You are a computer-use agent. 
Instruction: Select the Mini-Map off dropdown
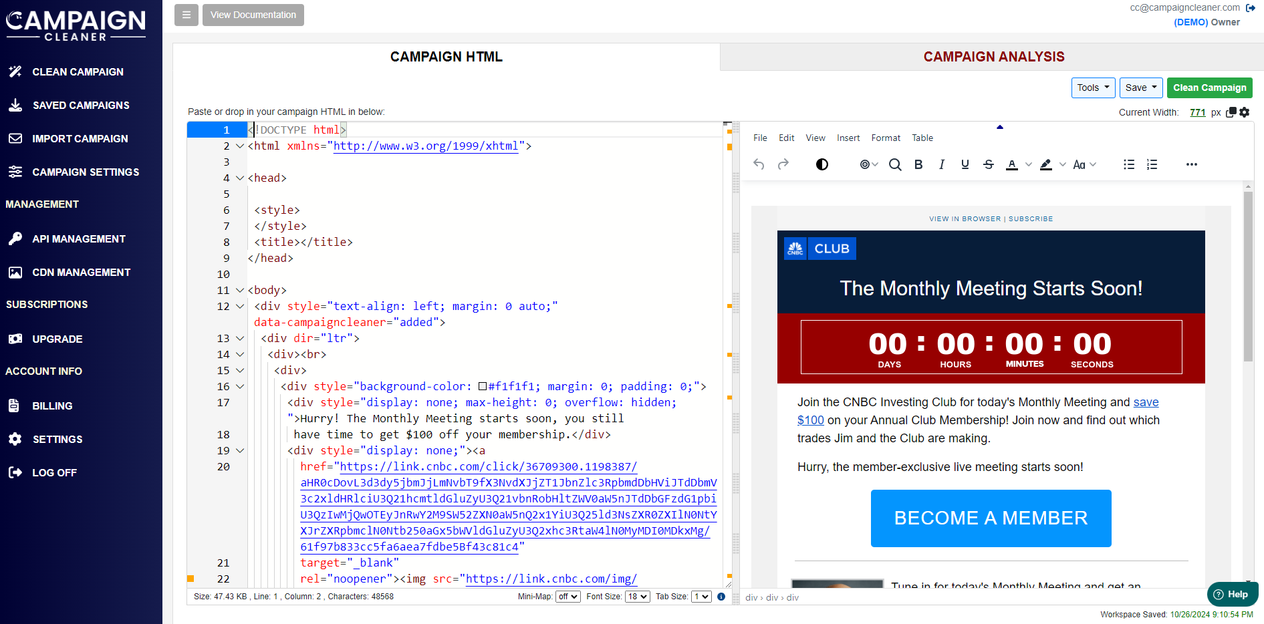coord(568,597)
